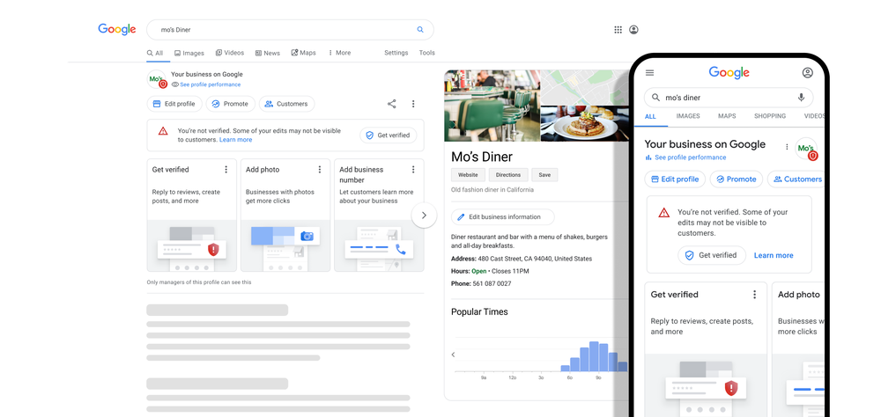Click the Mo's logo beside Your business on Google

pyautogui.click(x=158, y=80)
